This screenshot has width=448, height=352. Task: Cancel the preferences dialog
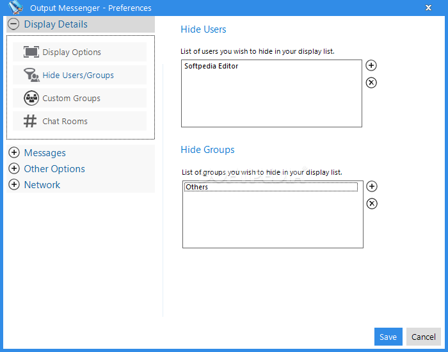(424, 337)
